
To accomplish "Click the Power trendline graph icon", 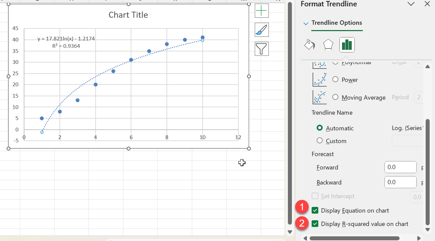I will pyautogui.click(x=319, y=80).
